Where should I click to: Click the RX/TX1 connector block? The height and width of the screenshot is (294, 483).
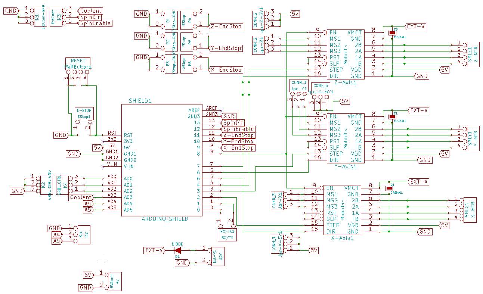pyautogui.click(x=227, y=234)
